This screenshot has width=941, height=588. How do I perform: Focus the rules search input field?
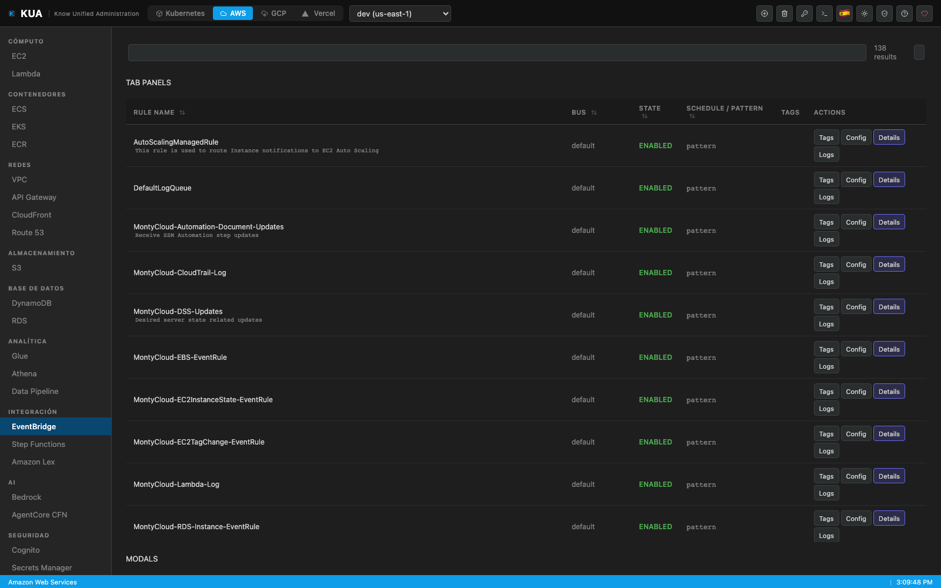(497, 52)
